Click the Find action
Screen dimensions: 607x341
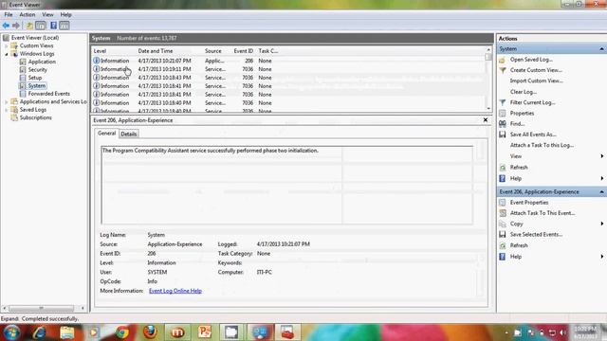coord(517,124)
